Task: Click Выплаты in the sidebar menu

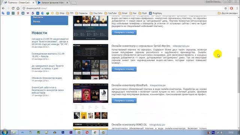Action: [x=38, y=17]
